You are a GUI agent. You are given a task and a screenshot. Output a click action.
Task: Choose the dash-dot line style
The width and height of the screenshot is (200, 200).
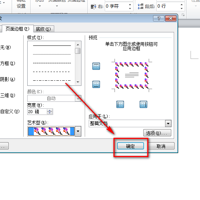click(x=52, y=80)
